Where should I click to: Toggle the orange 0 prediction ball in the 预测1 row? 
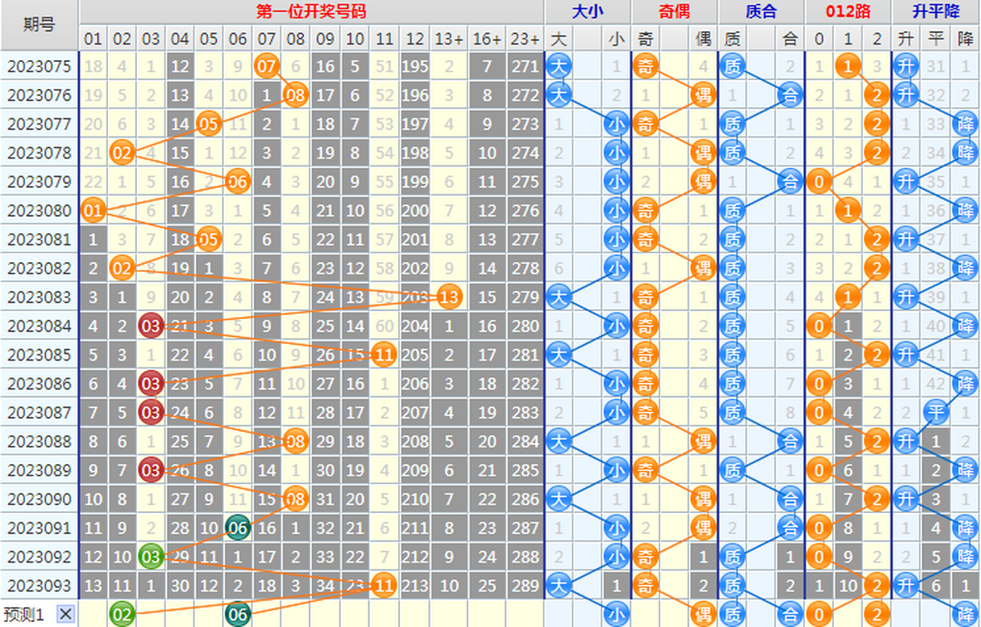tap(819, 614)
